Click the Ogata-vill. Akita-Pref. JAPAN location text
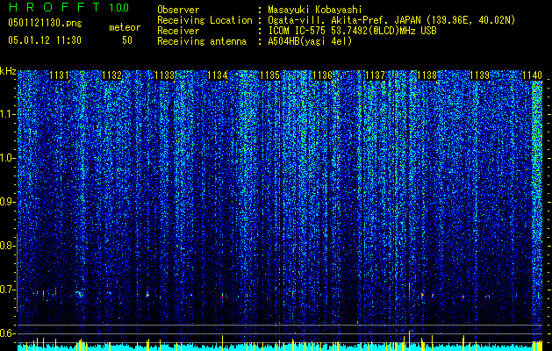The height and width of the screenshot is (351, 552). pyautogui.click(x=391, y=20)
